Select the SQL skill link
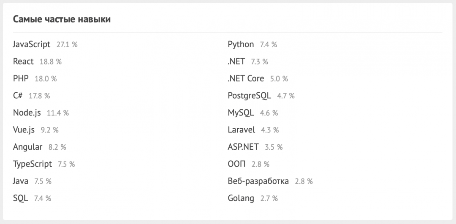Screen dimensions: 456x224 [21, 198]
